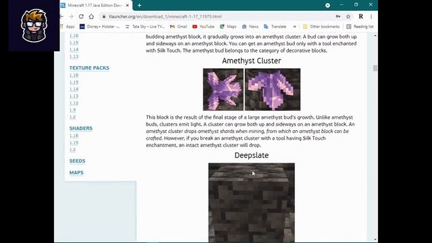Open Texture Packs version 1.9
This screenshot has width=432, height=243.
[x=72, y=110]
